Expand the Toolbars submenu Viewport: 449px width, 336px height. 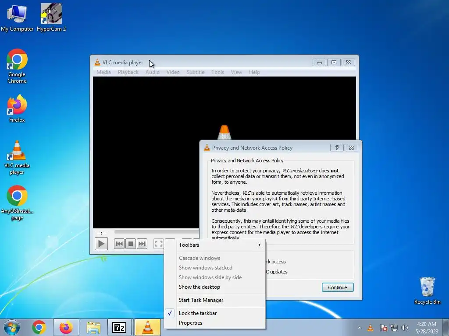(x=215, y=245)
